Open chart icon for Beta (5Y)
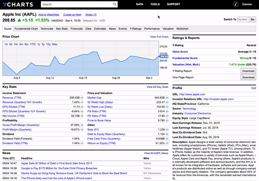This screenshot has width=259, height=181. pos(167,130)
